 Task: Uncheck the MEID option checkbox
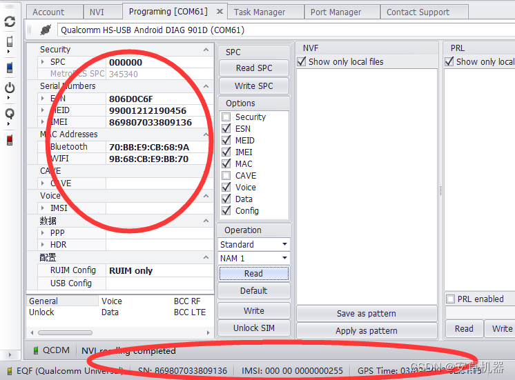point(226,141)
